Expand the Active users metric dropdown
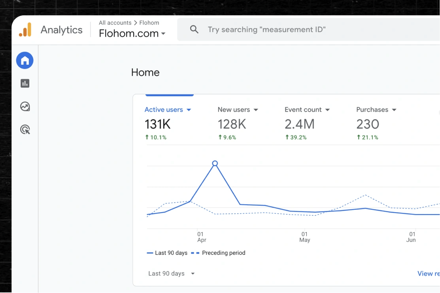440x293 pixels. [x=189, y=110]
